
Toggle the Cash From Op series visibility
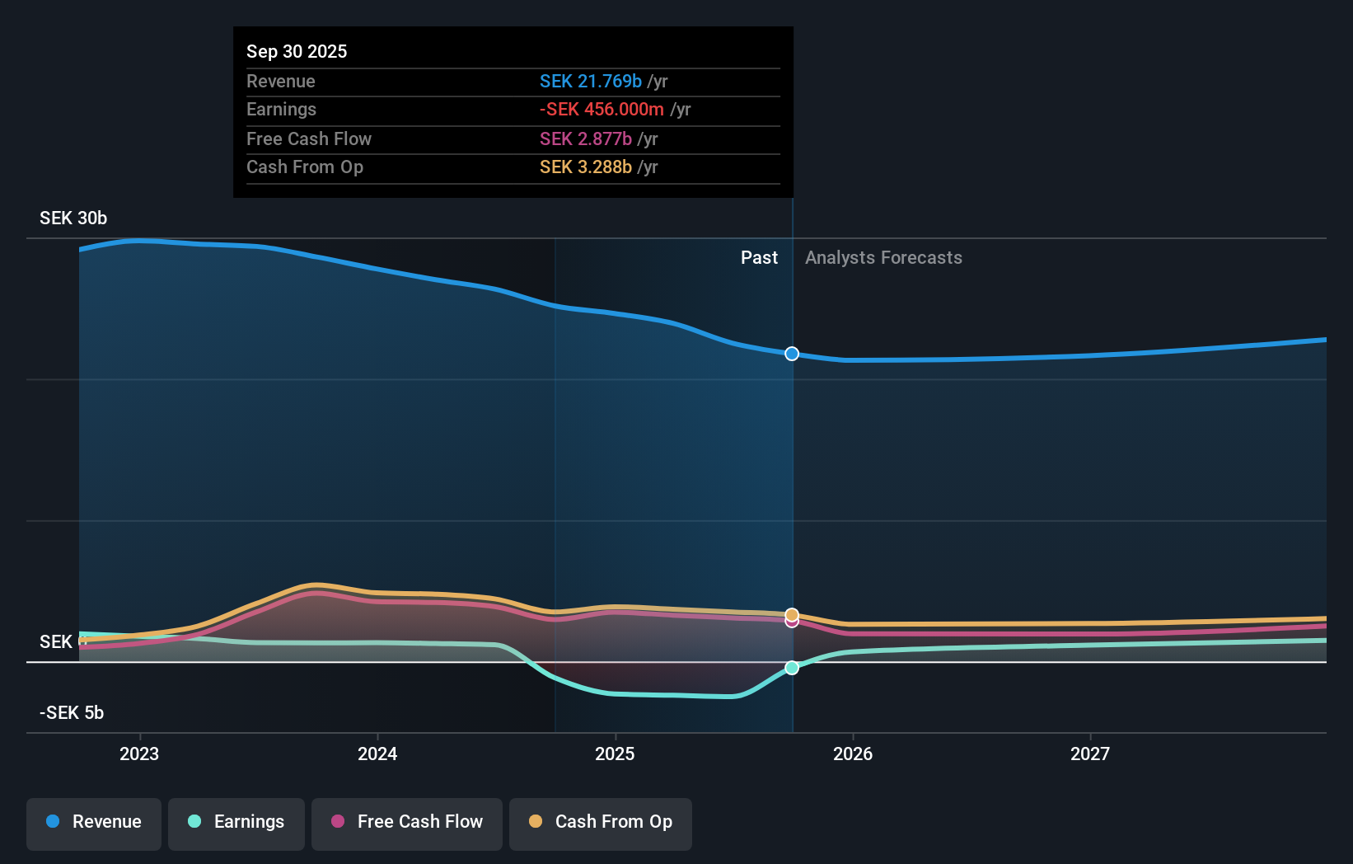(600, 822)
